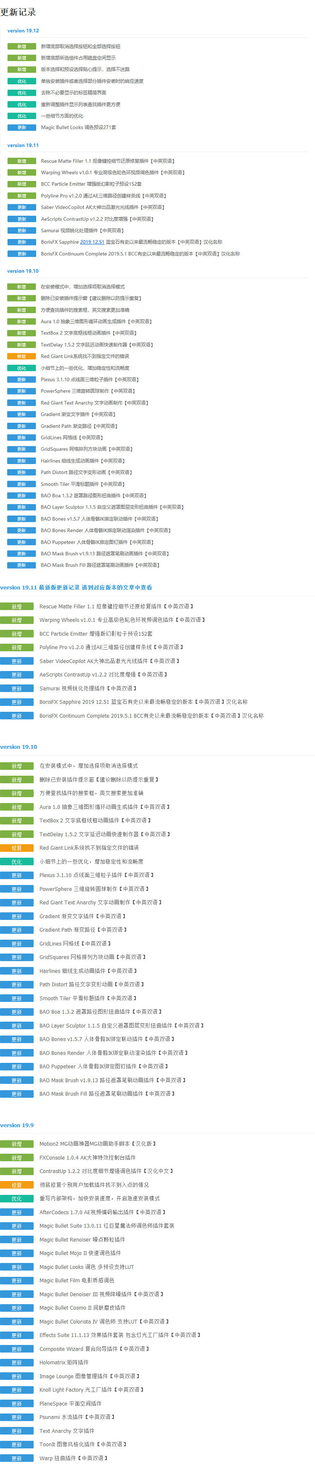Click the '更新记录' page heading

click(18, 12)
